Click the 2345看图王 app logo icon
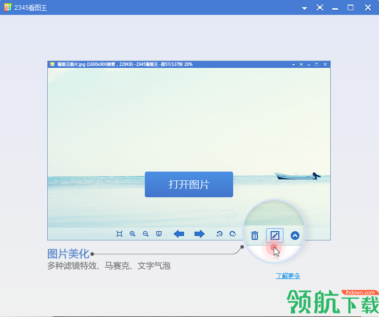 pyautogui.click(x=8, y=7)
